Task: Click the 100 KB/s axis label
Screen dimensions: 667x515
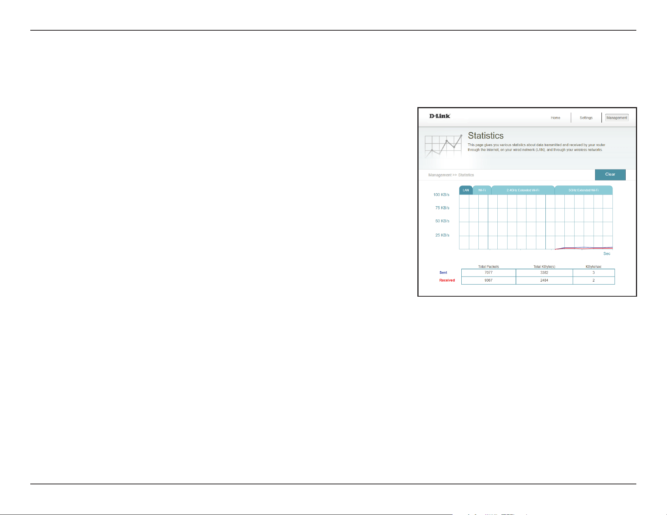Action: pyautogui.click(x=441, y=194)
